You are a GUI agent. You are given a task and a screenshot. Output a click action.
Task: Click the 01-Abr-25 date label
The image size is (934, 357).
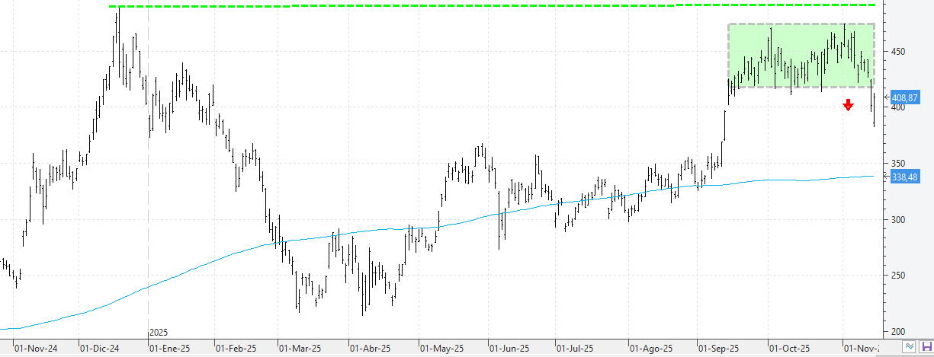369,348
